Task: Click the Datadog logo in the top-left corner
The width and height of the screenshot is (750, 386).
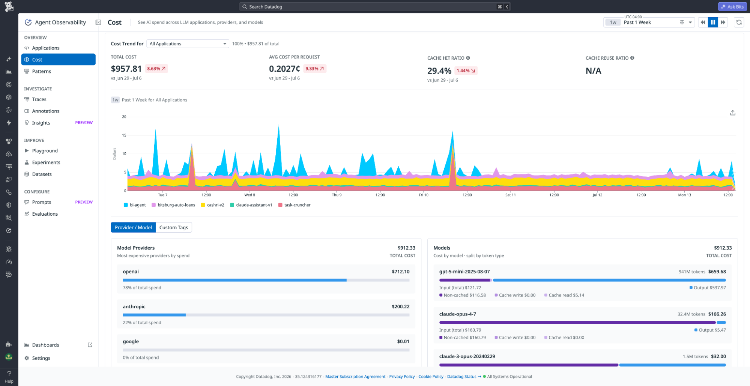Action: pos(9,6)
